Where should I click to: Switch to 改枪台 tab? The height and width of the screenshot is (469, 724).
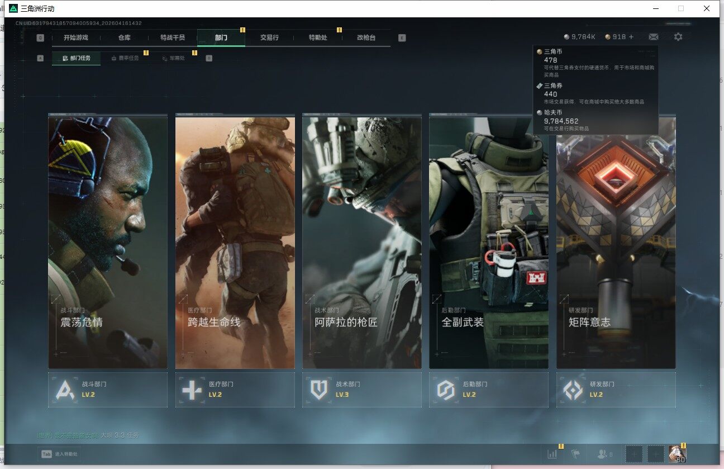(x=366, y=37)
